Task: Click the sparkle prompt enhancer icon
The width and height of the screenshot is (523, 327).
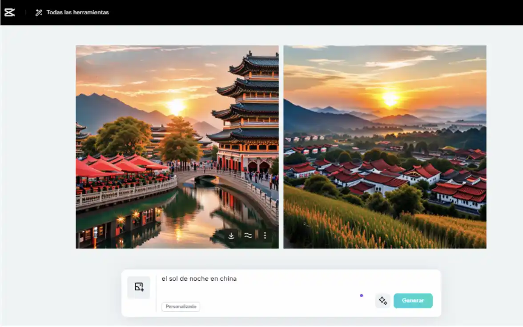Action: click(x=382, y=301)
